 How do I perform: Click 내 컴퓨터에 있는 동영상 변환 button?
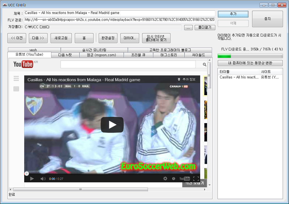pyautogui.click(x=250, y=63)
